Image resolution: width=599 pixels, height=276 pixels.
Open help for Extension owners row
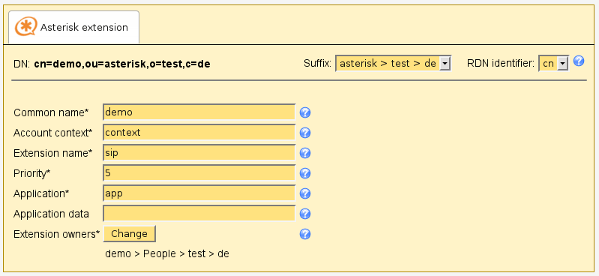(305, 234)
